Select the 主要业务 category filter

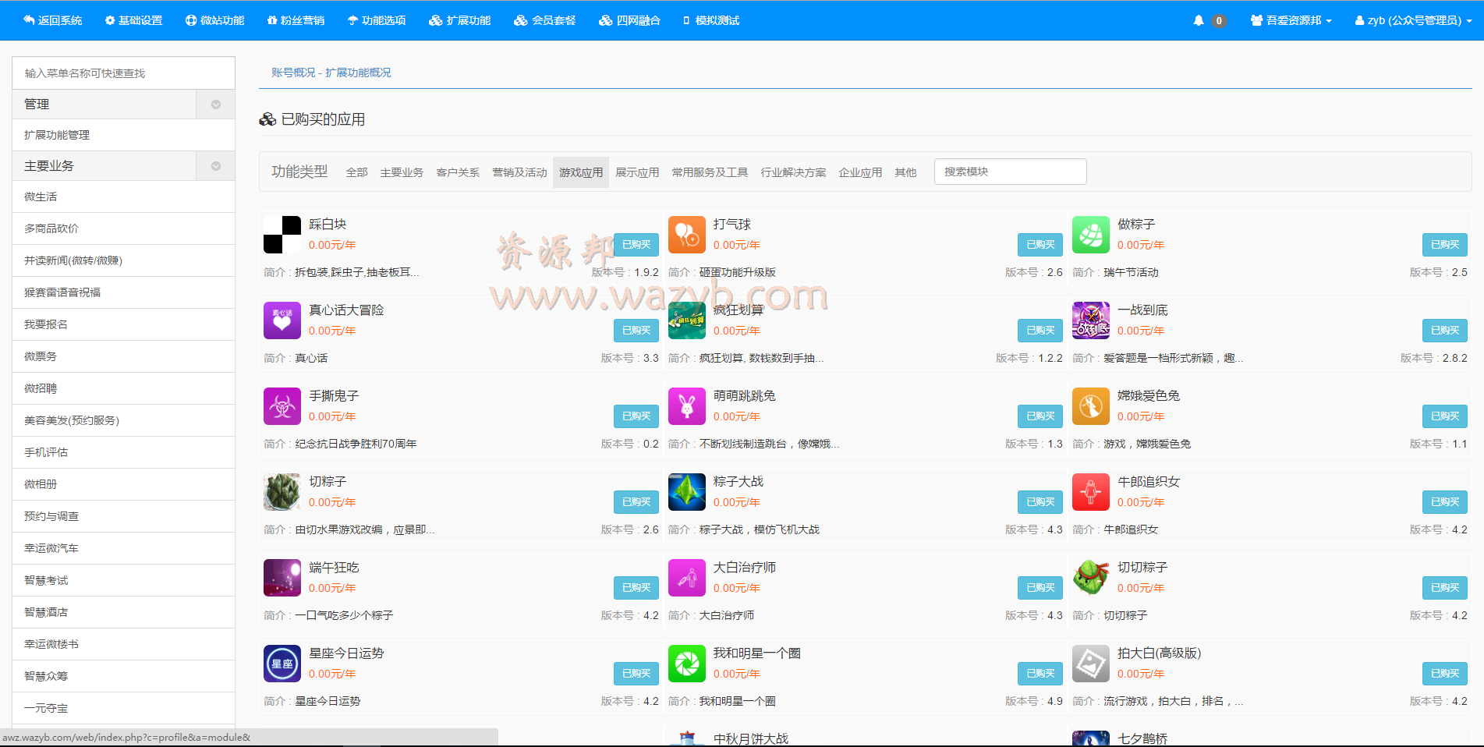pos(402,172)
